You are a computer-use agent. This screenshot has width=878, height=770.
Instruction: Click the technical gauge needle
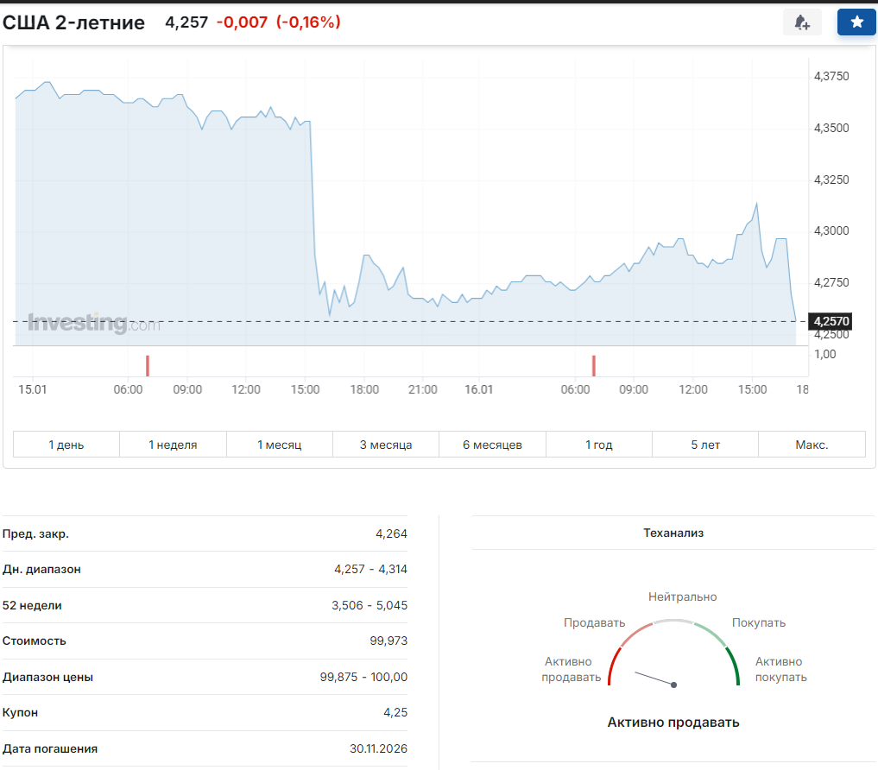tap(656, 678)
